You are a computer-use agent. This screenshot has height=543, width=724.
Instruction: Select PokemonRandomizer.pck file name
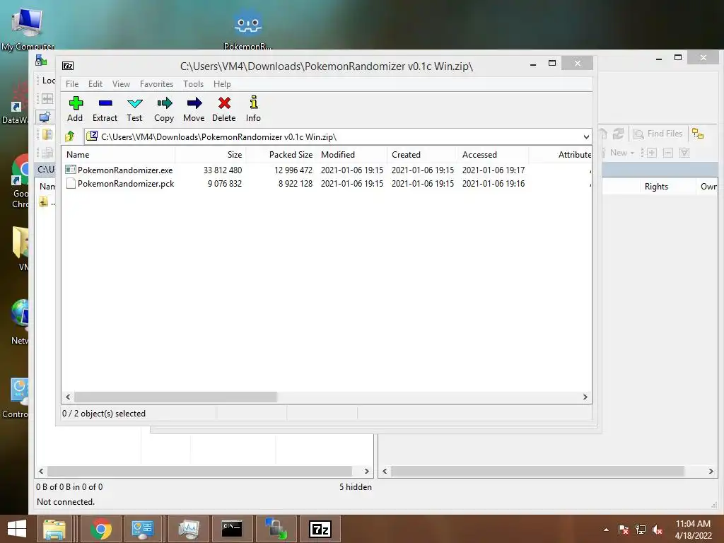126,183
